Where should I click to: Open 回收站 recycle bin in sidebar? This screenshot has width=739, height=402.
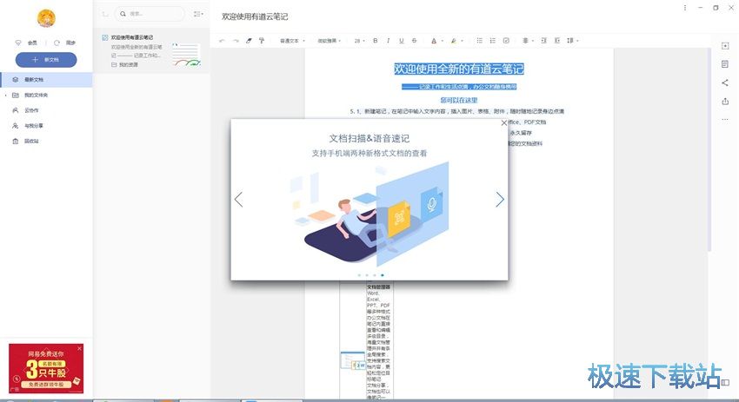(46, 142)
